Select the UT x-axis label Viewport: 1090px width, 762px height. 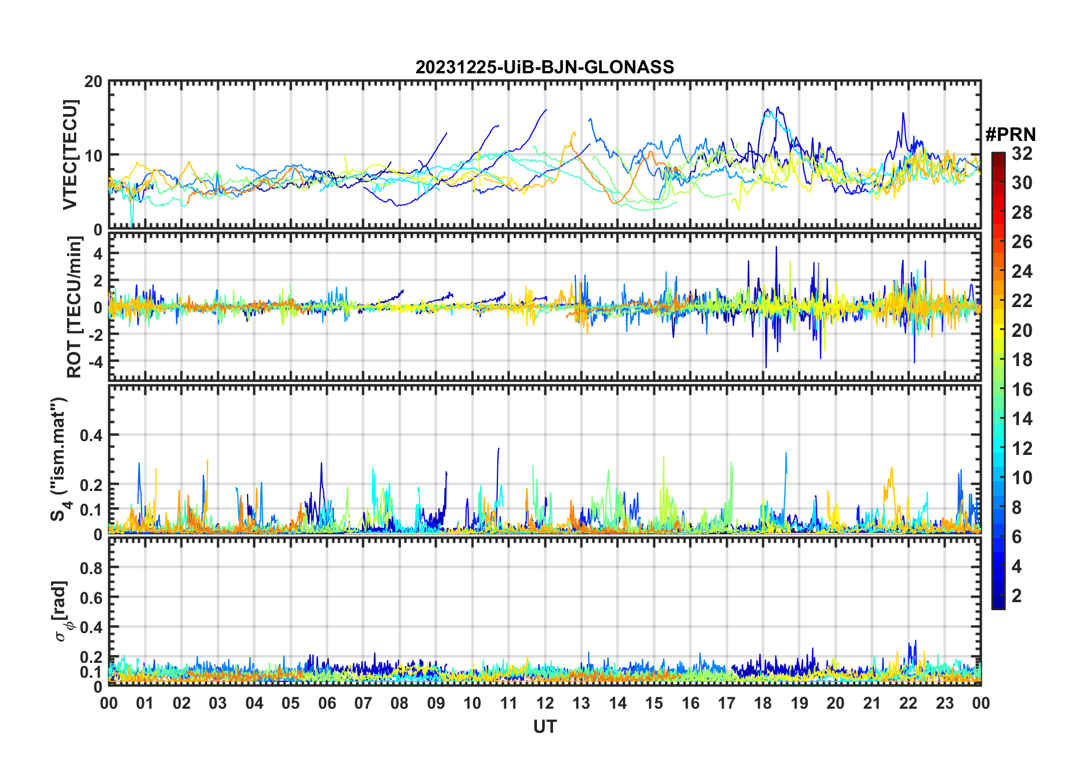coord(544,726)
